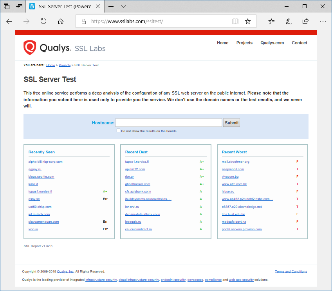Viewport: 332px width, 291px height.
Task: Open lumit.it link
Action: pos(33,184)
